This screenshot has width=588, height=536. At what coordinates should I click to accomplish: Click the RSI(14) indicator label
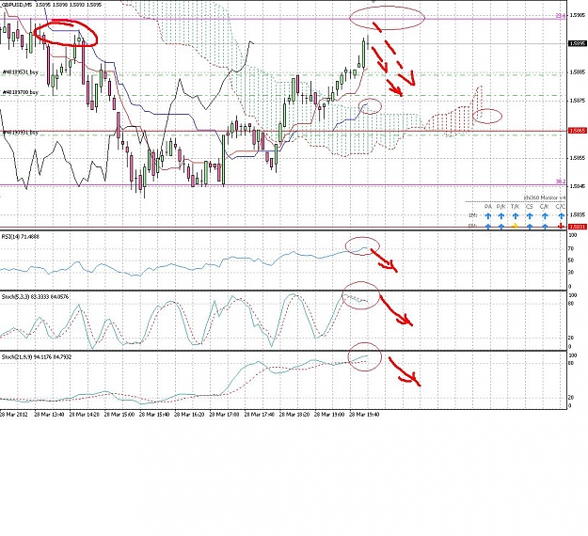pos(21,237)
